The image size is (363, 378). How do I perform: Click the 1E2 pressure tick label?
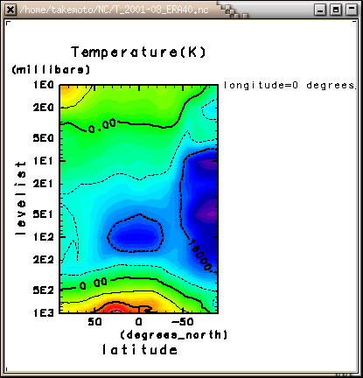click(44, 237)
